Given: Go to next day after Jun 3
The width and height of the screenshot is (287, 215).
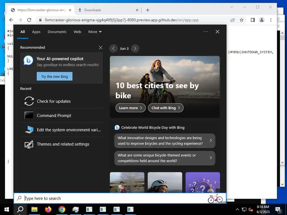Looking at the screenshot, I should [135, 49].
